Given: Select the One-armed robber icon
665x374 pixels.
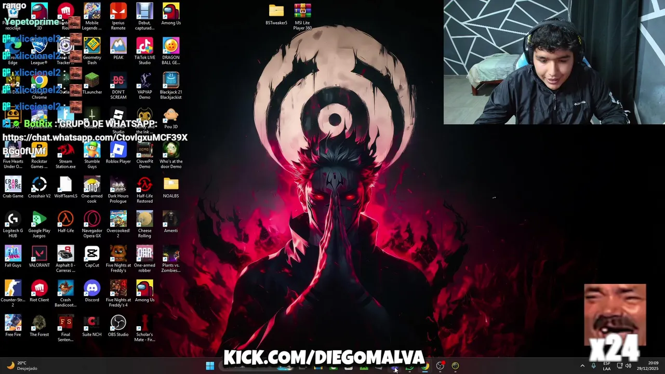Looking at the screenshot, I should [x=144, y=259].
